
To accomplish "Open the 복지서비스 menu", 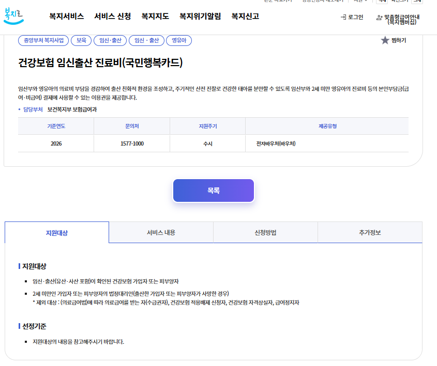I will pos(67,17).
